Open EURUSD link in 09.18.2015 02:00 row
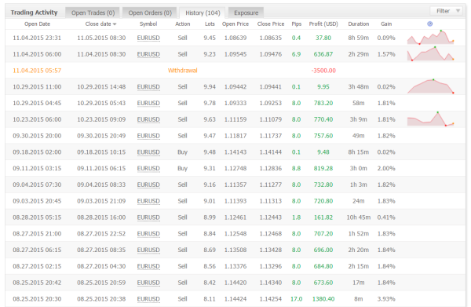Viewport: 471px width, 307px height. point(148,152)
